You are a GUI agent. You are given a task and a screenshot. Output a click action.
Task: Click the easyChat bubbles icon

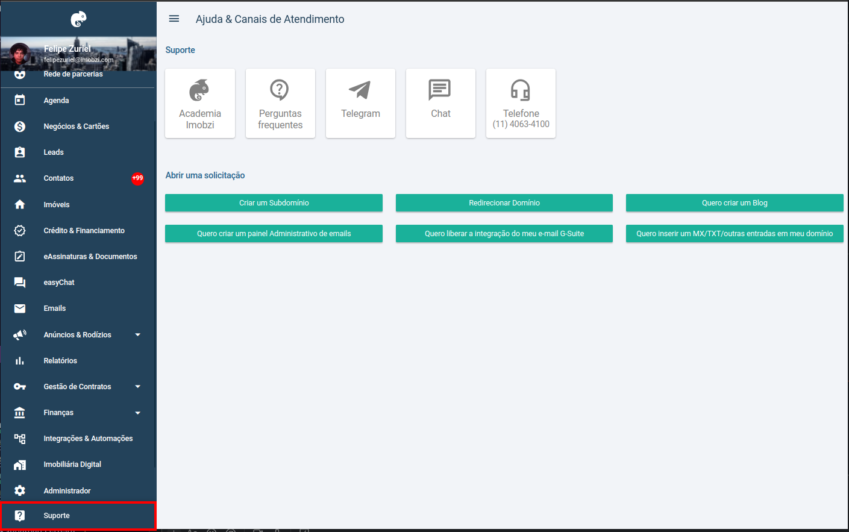[x=20, y=283]
